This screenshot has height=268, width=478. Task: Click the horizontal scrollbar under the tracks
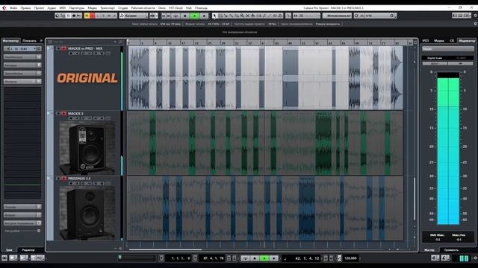point(165,249)
